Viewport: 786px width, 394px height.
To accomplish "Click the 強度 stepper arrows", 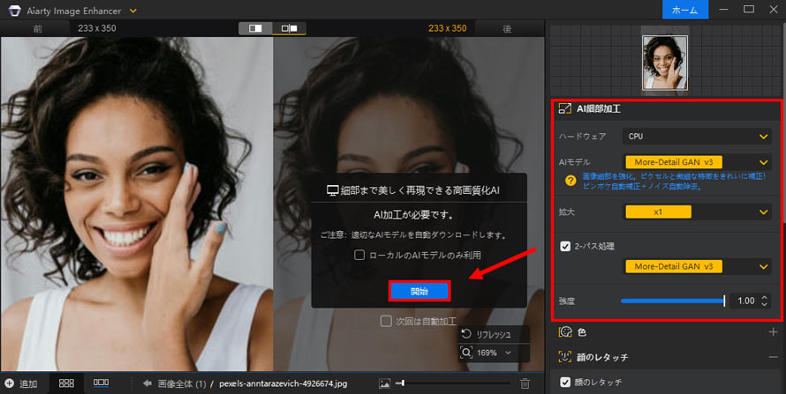I will 765,301.
